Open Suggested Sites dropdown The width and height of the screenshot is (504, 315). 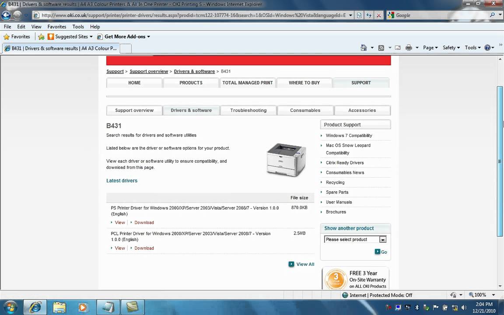91,37
